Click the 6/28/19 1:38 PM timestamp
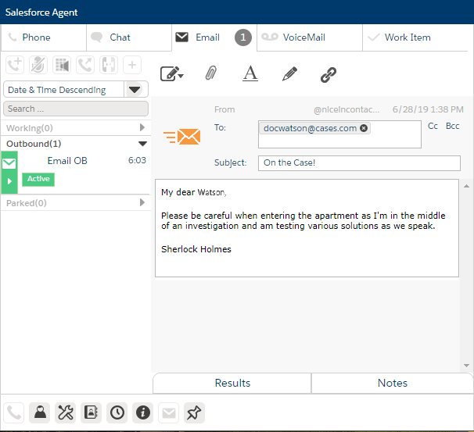The width and height of the screenshot is (474, 432). tap(428, 109)
